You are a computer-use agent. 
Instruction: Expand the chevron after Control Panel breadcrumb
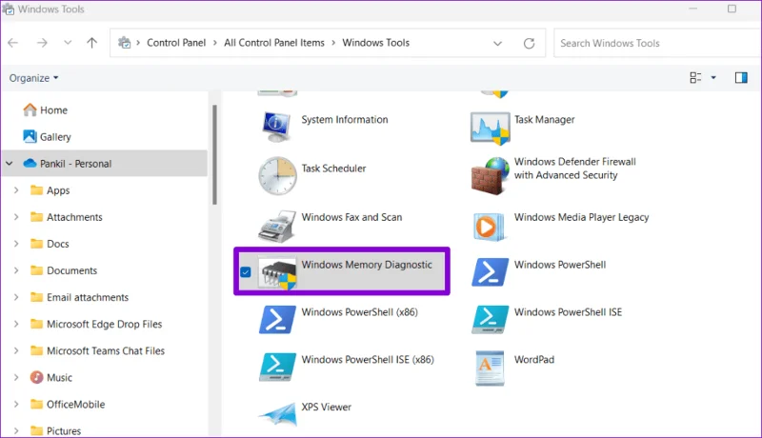pos(215,43)
